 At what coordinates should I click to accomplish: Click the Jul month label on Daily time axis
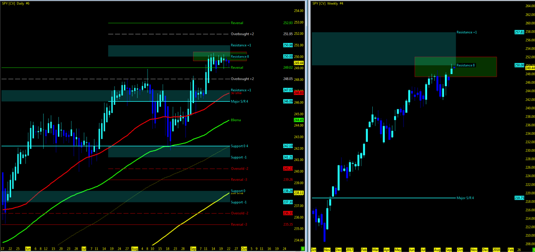(x=84, y=248)
